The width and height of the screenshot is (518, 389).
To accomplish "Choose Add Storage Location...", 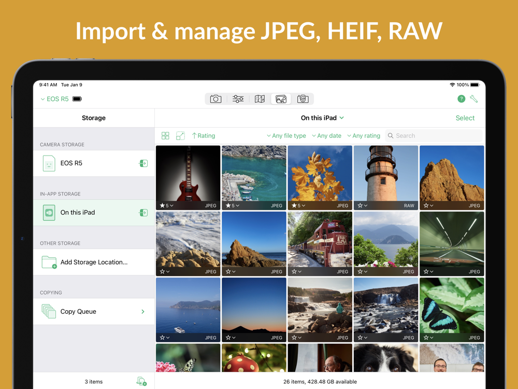I will (x=94, y=262).
